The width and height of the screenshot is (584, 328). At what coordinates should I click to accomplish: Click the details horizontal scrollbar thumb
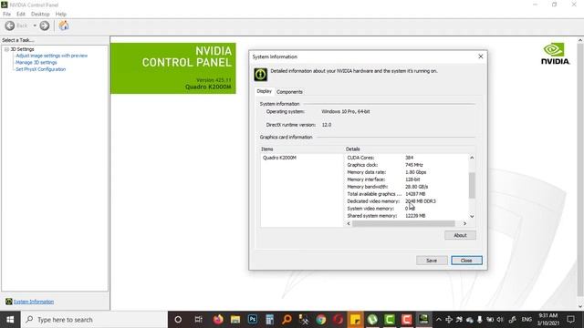coord(403,223)
